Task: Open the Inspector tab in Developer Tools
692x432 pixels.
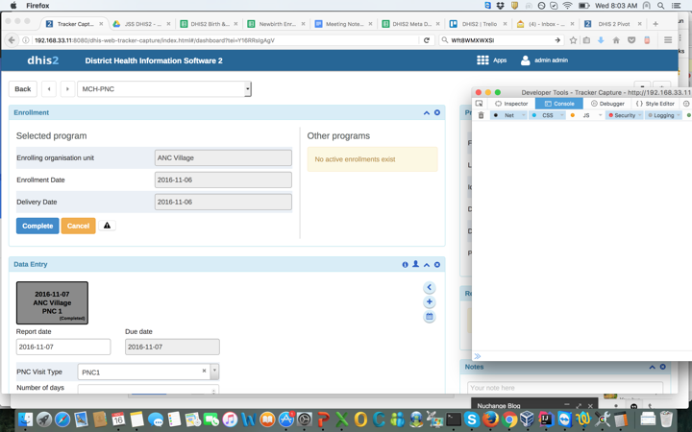Action: point(511,104)
